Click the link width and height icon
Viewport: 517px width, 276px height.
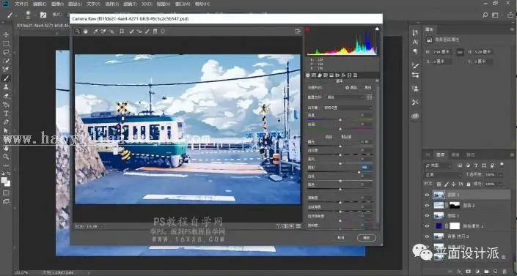(x=460, y=52)
